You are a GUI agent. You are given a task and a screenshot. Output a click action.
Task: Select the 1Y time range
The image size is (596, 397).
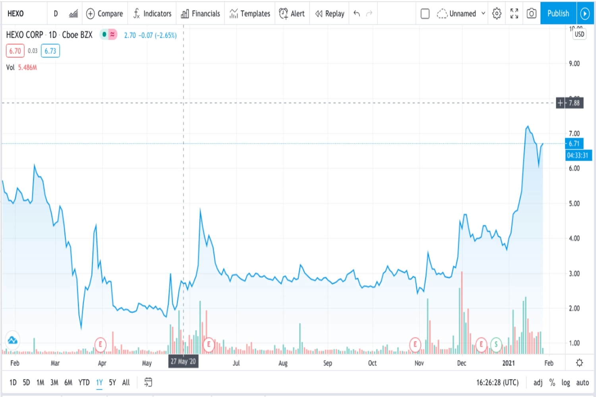99,382
